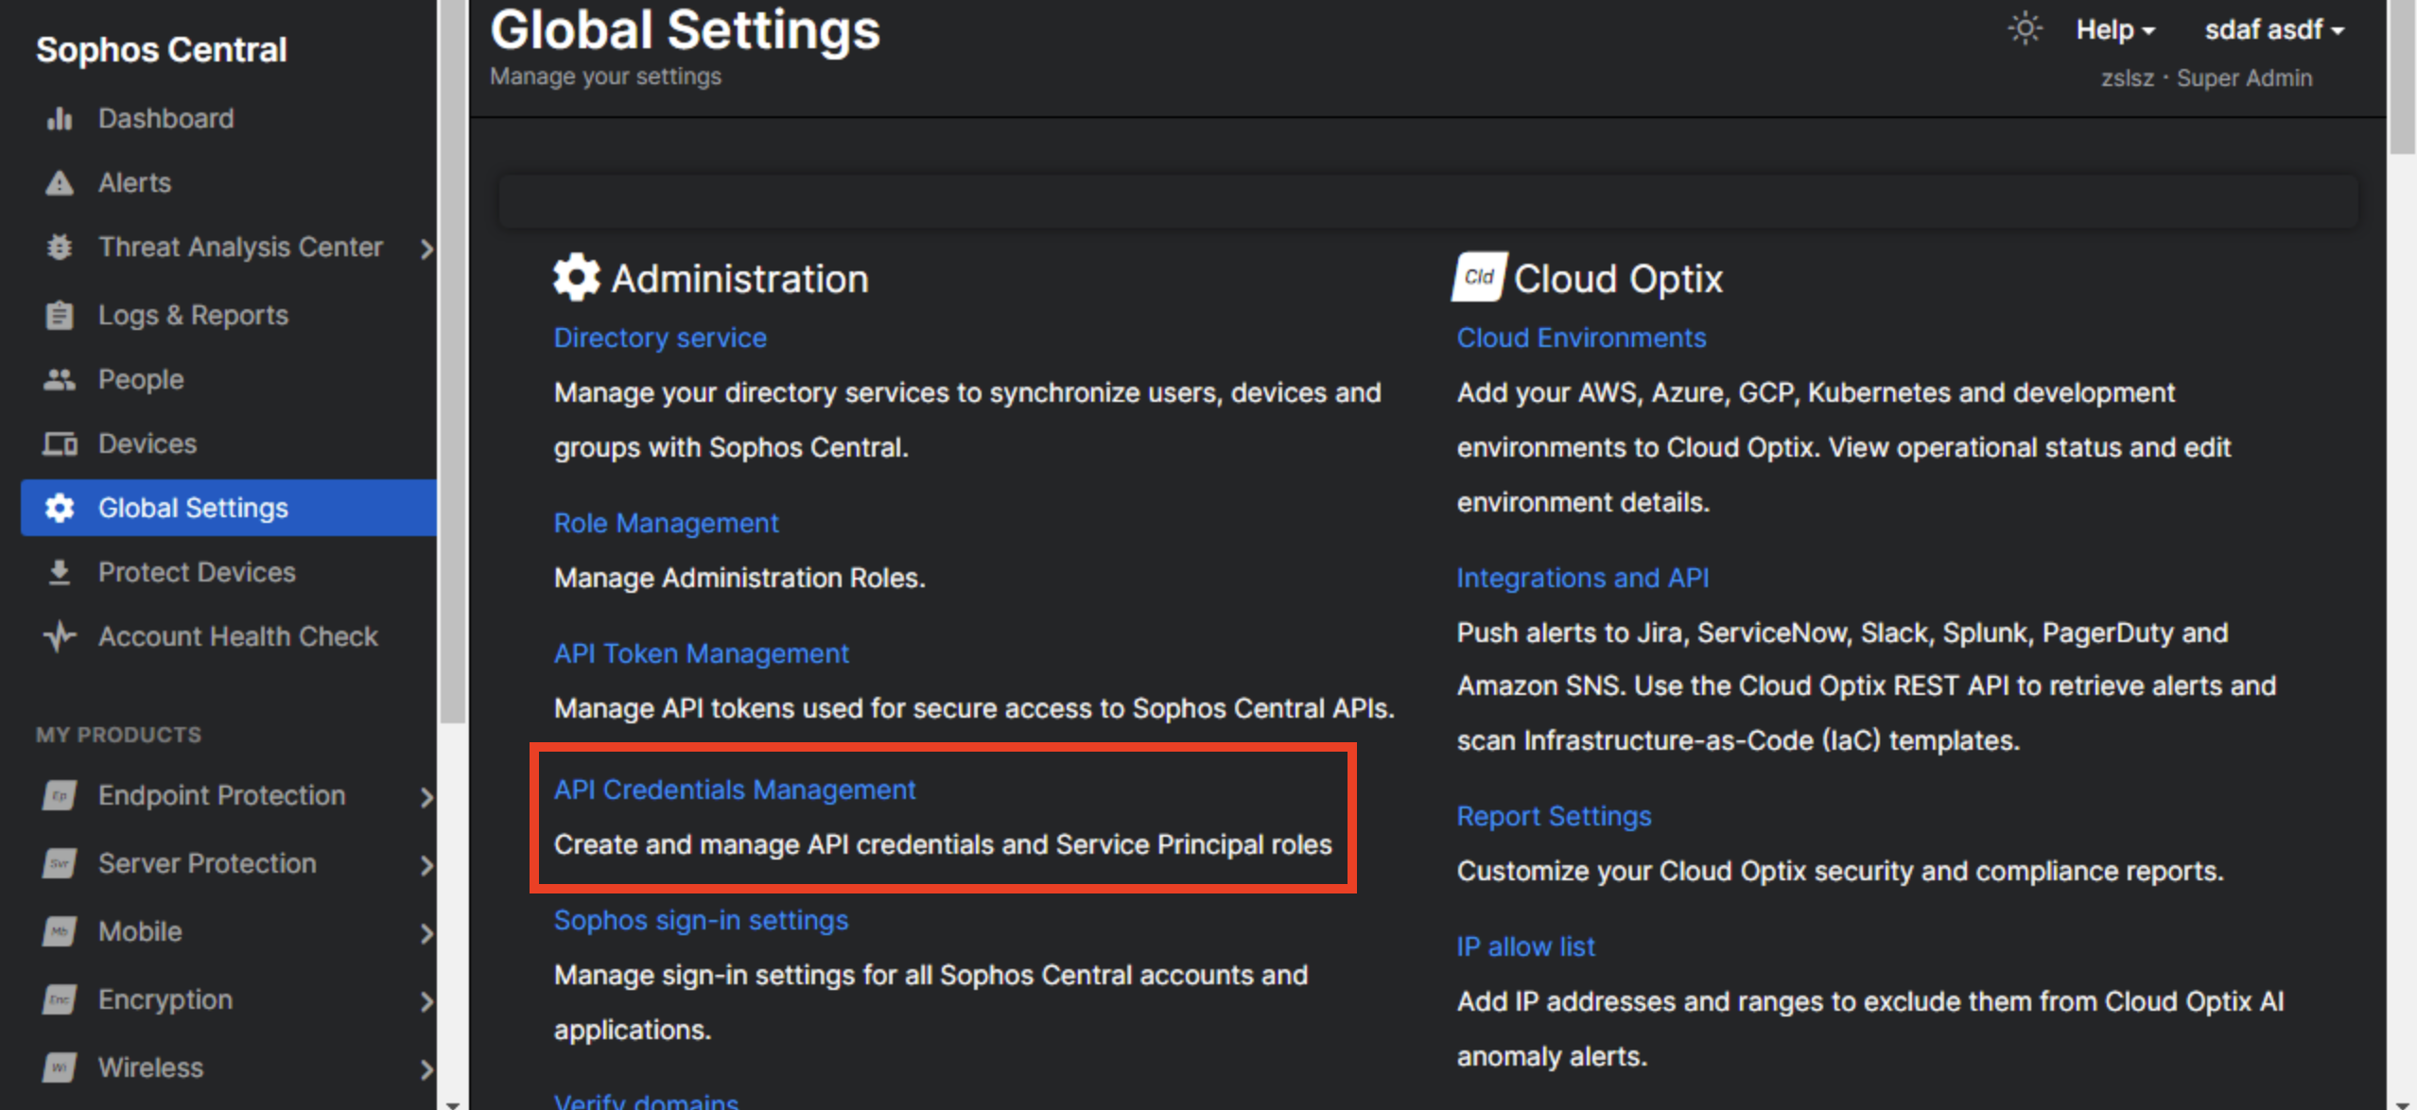Click the Encryption product icon
Image resolution: width=2417 pixels, height=1110 pixels.
[x=60, y=1000]
